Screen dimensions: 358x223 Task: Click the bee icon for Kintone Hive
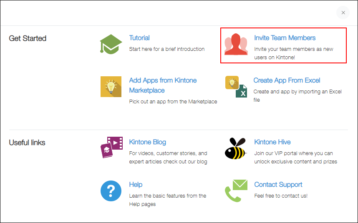pyautogui.click(x=236, y=148)
